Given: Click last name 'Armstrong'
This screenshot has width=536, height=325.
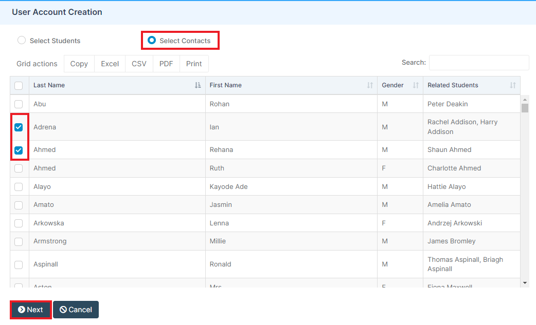Looking at the screenshot, I should coord(50,241).
